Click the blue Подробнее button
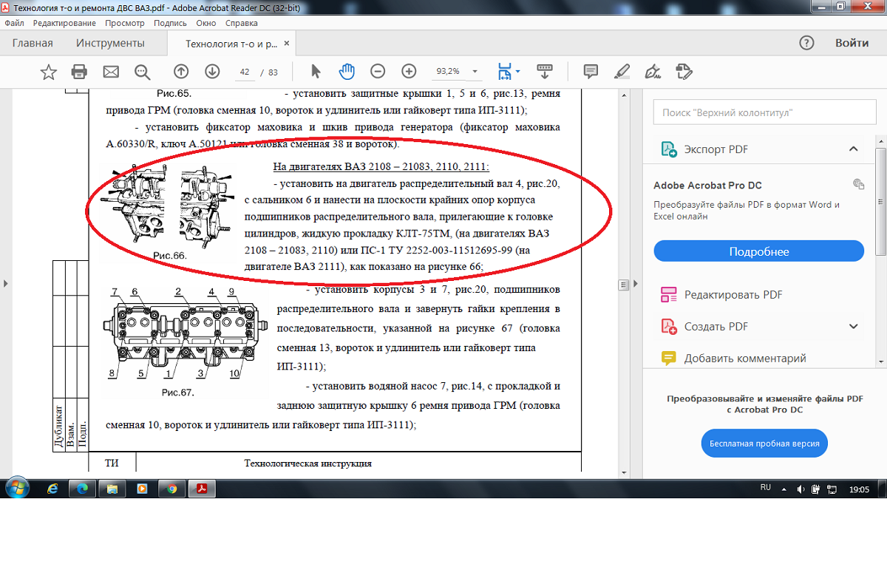 [x=758, y=251]
